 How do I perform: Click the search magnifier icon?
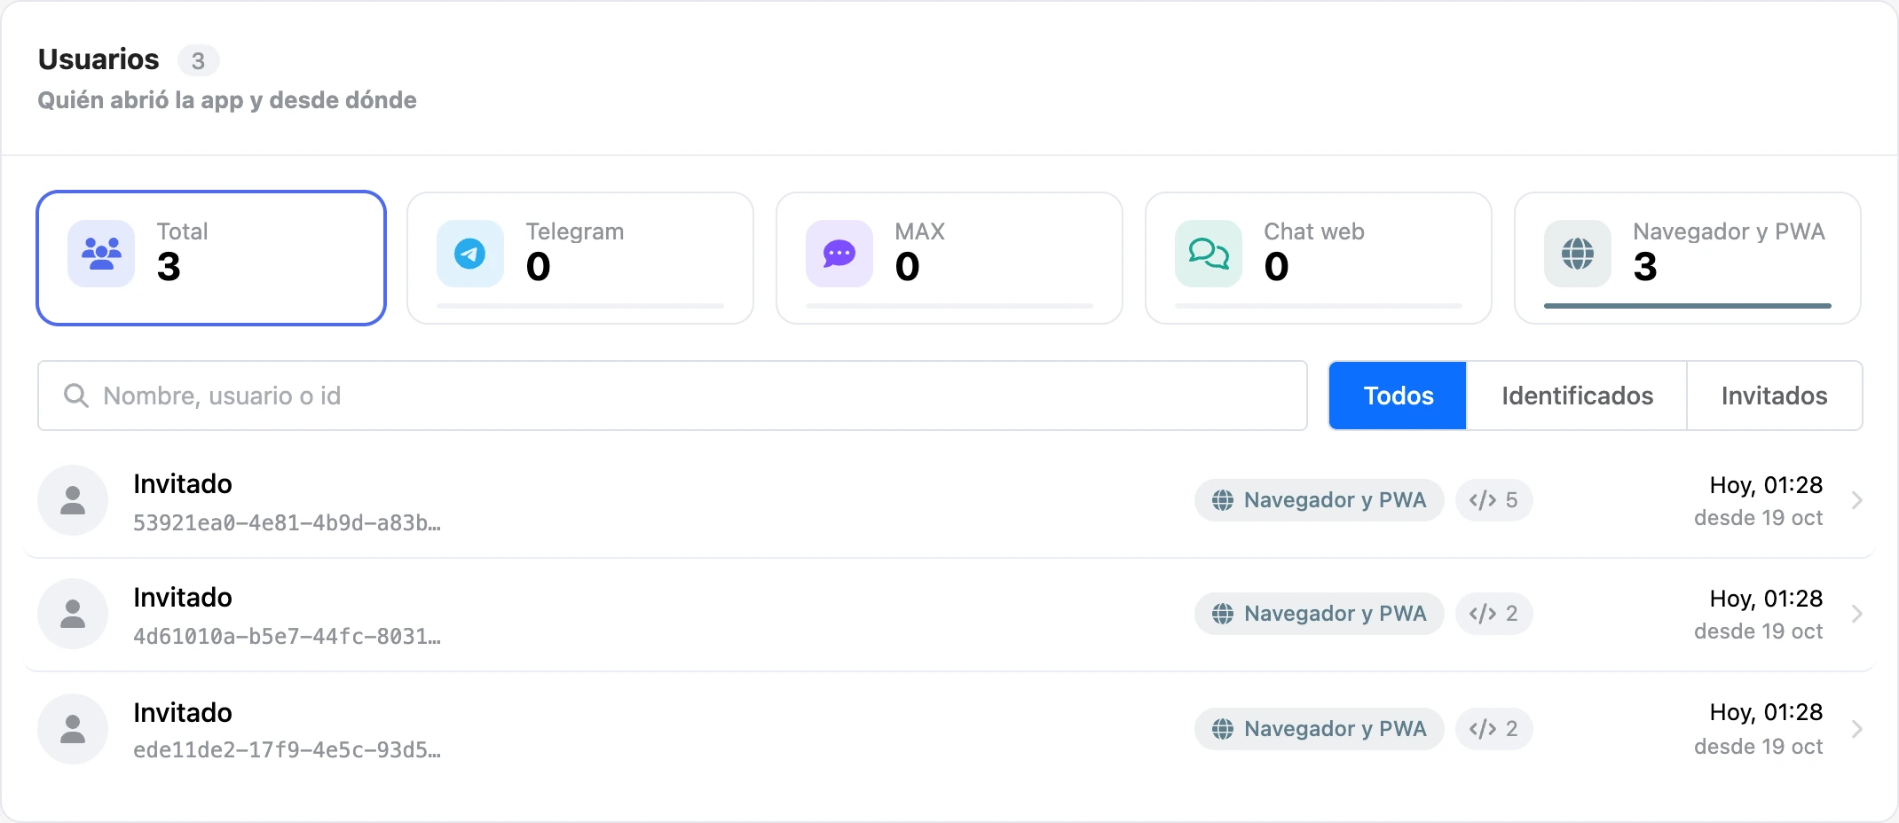pos(76,396)
